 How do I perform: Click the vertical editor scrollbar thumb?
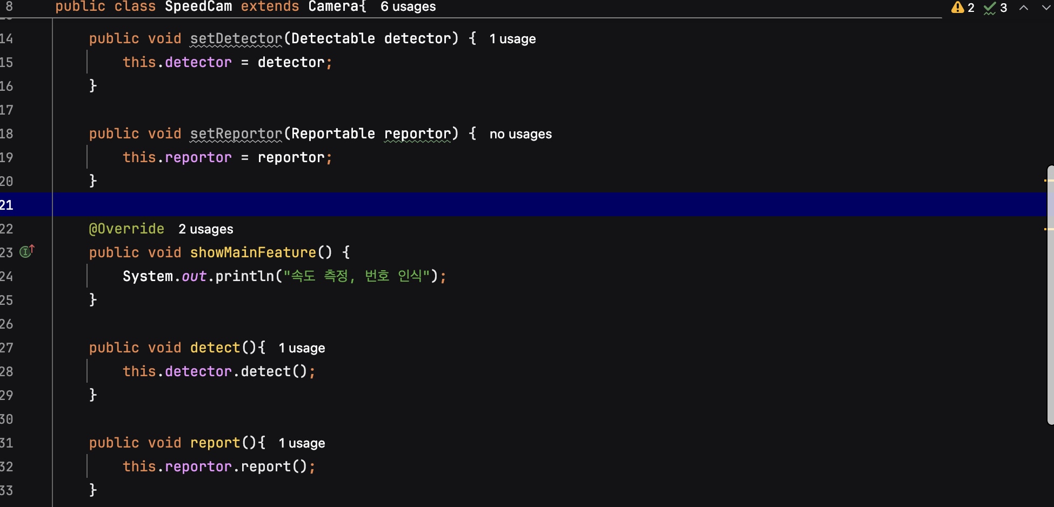[1050, 295]
